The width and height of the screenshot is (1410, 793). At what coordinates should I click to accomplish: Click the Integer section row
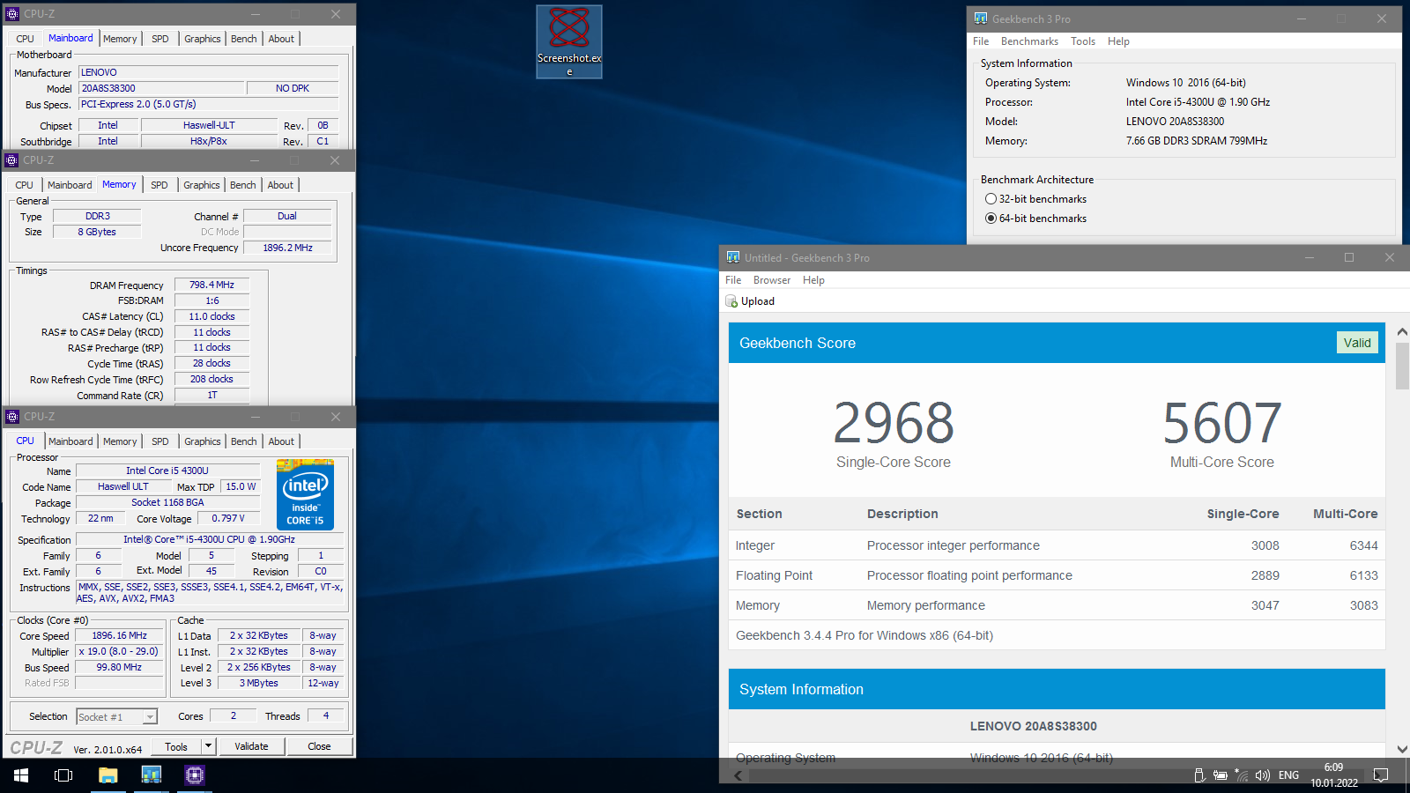(1057, 545)
